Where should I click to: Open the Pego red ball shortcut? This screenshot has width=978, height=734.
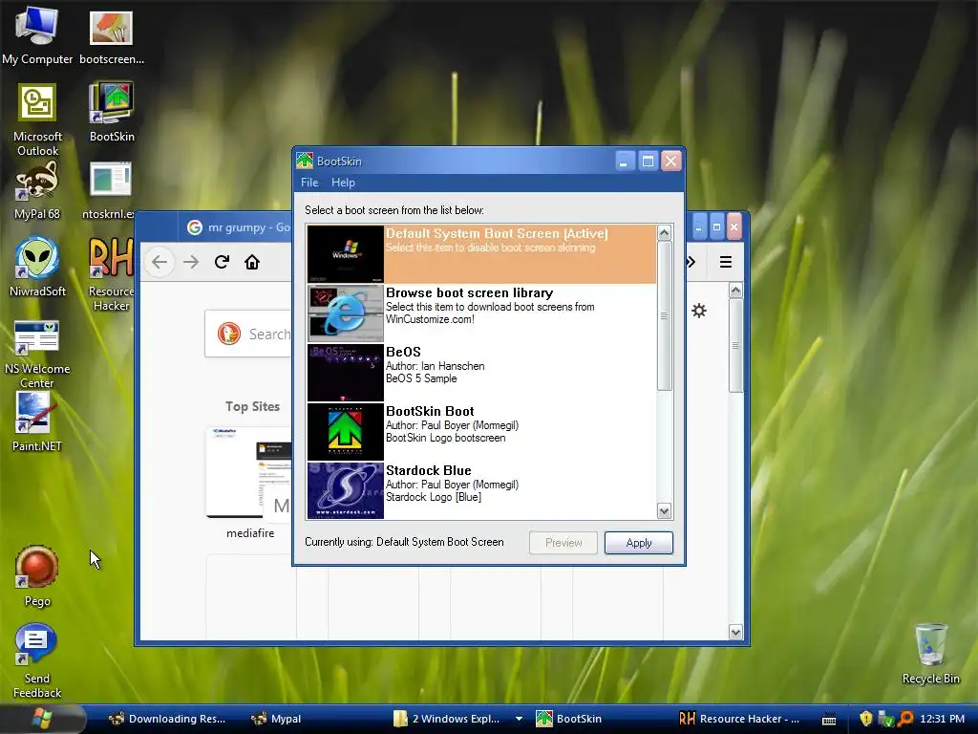click(37, 575)
